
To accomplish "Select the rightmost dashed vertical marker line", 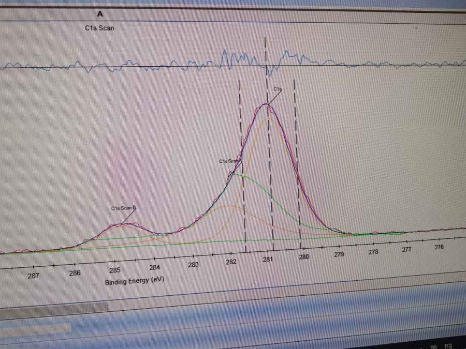I will click(297, 155).
